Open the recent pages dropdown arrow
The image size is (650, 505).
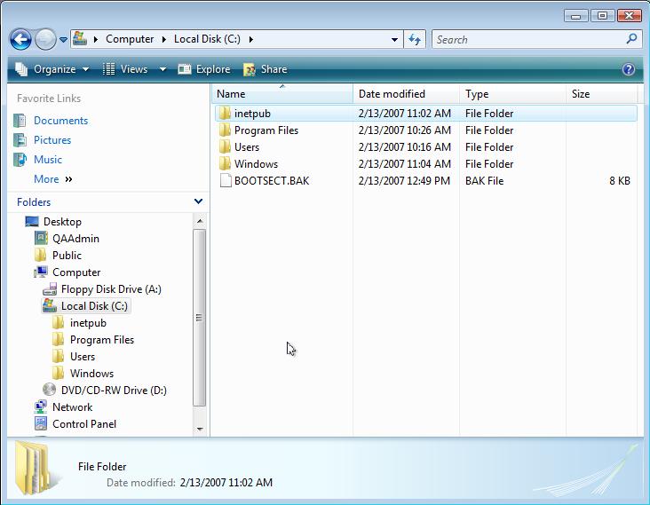tap(63, 40)
